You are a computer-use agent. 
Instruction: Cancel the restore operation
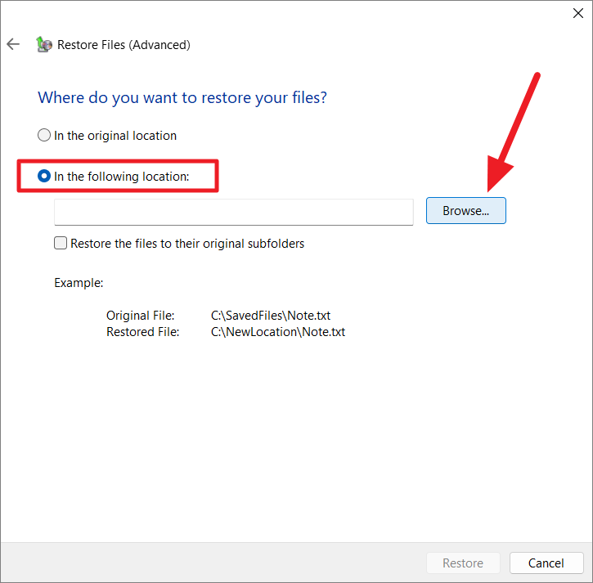(546, 563)
